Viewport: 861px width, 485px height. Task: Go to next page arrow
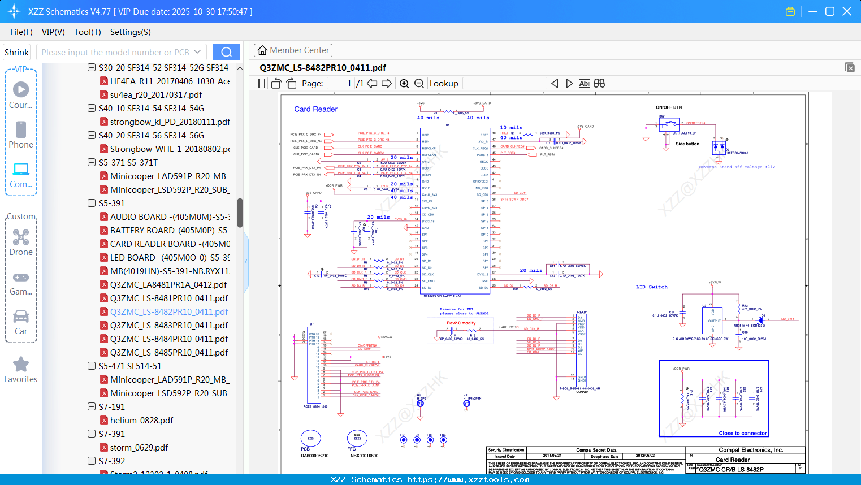pyautogui.click(x=387, y=84)
